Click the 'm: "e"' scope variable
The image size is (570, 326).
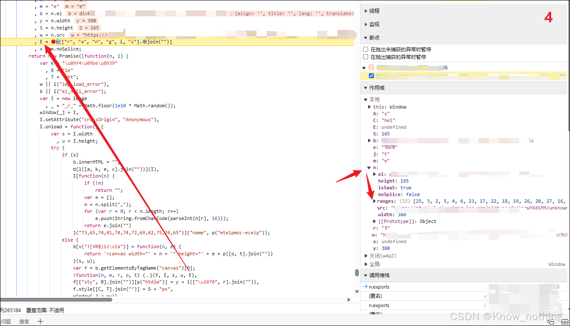pyautogui.click(x=381, y=161)
